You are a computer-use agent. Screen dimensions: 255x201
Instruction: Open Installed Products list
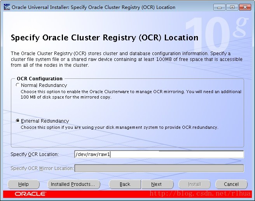[74, 184]
